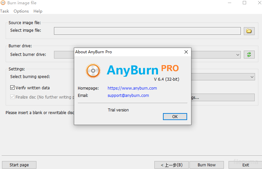Expand the burner drive dropdown
This screenshot has height=169, width=262.
(237, 55)
